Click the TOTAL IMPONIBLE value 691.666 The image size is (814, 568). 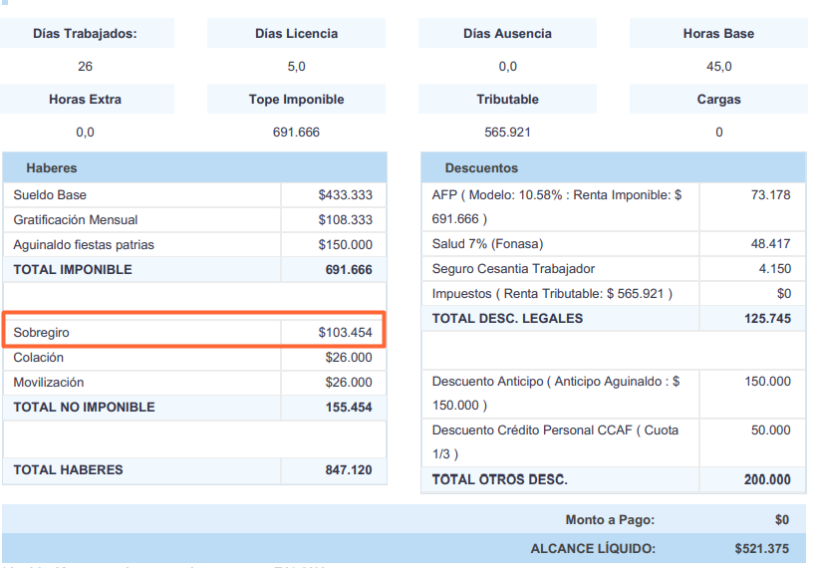tap(349, 269)
